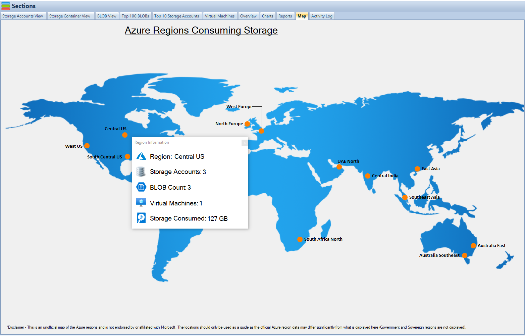This screenshot has height=336, width=525.
Task: Click the BLOB Count icon in the popup
Action: (141, 187)
